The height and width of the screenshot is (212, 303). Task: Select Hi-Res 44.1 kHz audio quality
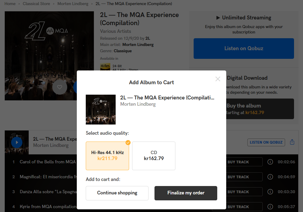coord(107,156)
